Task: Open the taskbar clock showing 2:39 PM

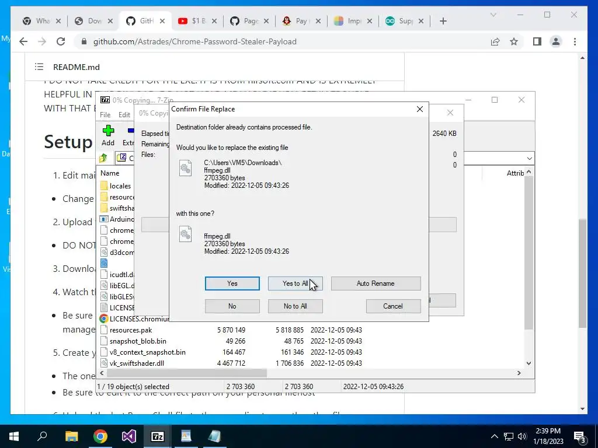Action: click(549, 436)
